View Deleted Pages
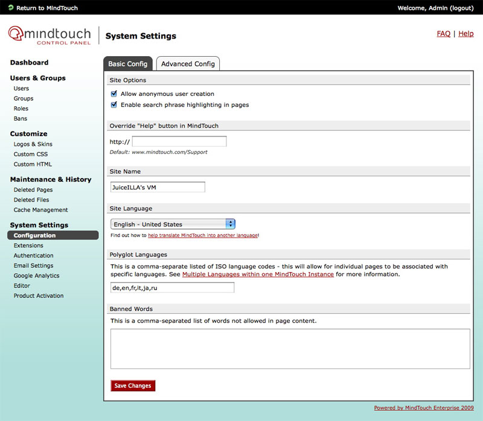Viewport: 483px width, 421px height. coord(33,190)
